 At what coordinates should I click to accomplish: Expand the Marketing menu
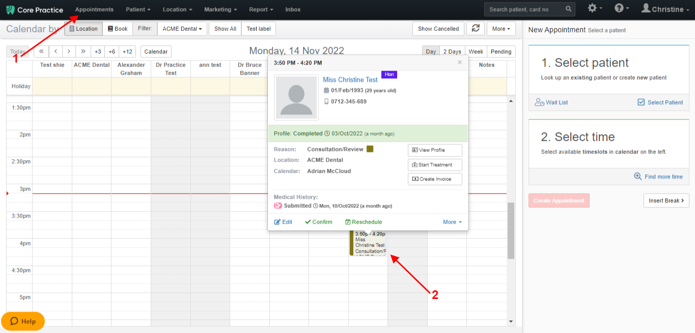220,9
